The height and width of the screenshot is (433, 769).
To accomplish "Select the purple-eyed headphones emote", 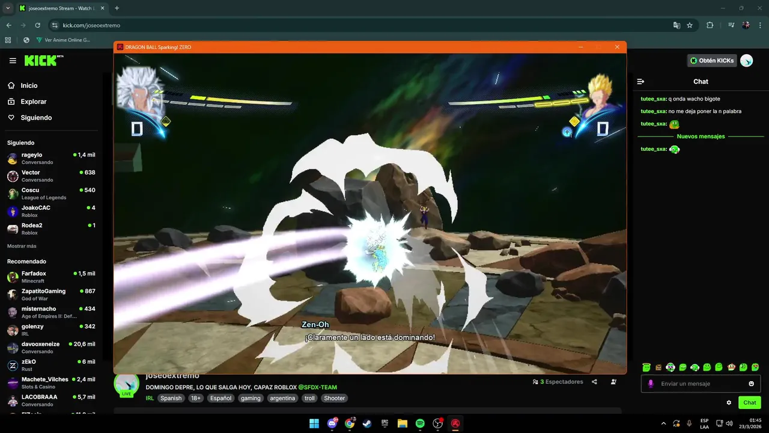I will [670, 367].
